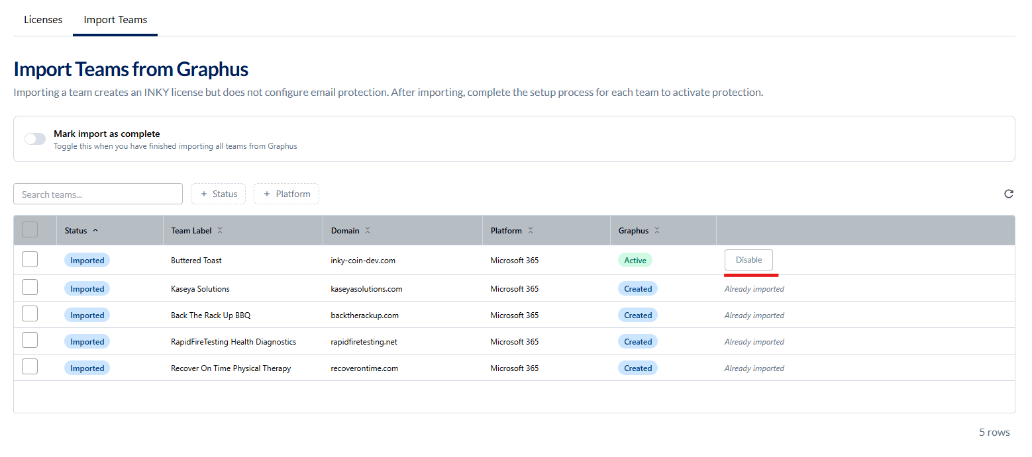The image size is (1032, 457).
Task: Click the Team Label column header
Action: tap(191, 231)
